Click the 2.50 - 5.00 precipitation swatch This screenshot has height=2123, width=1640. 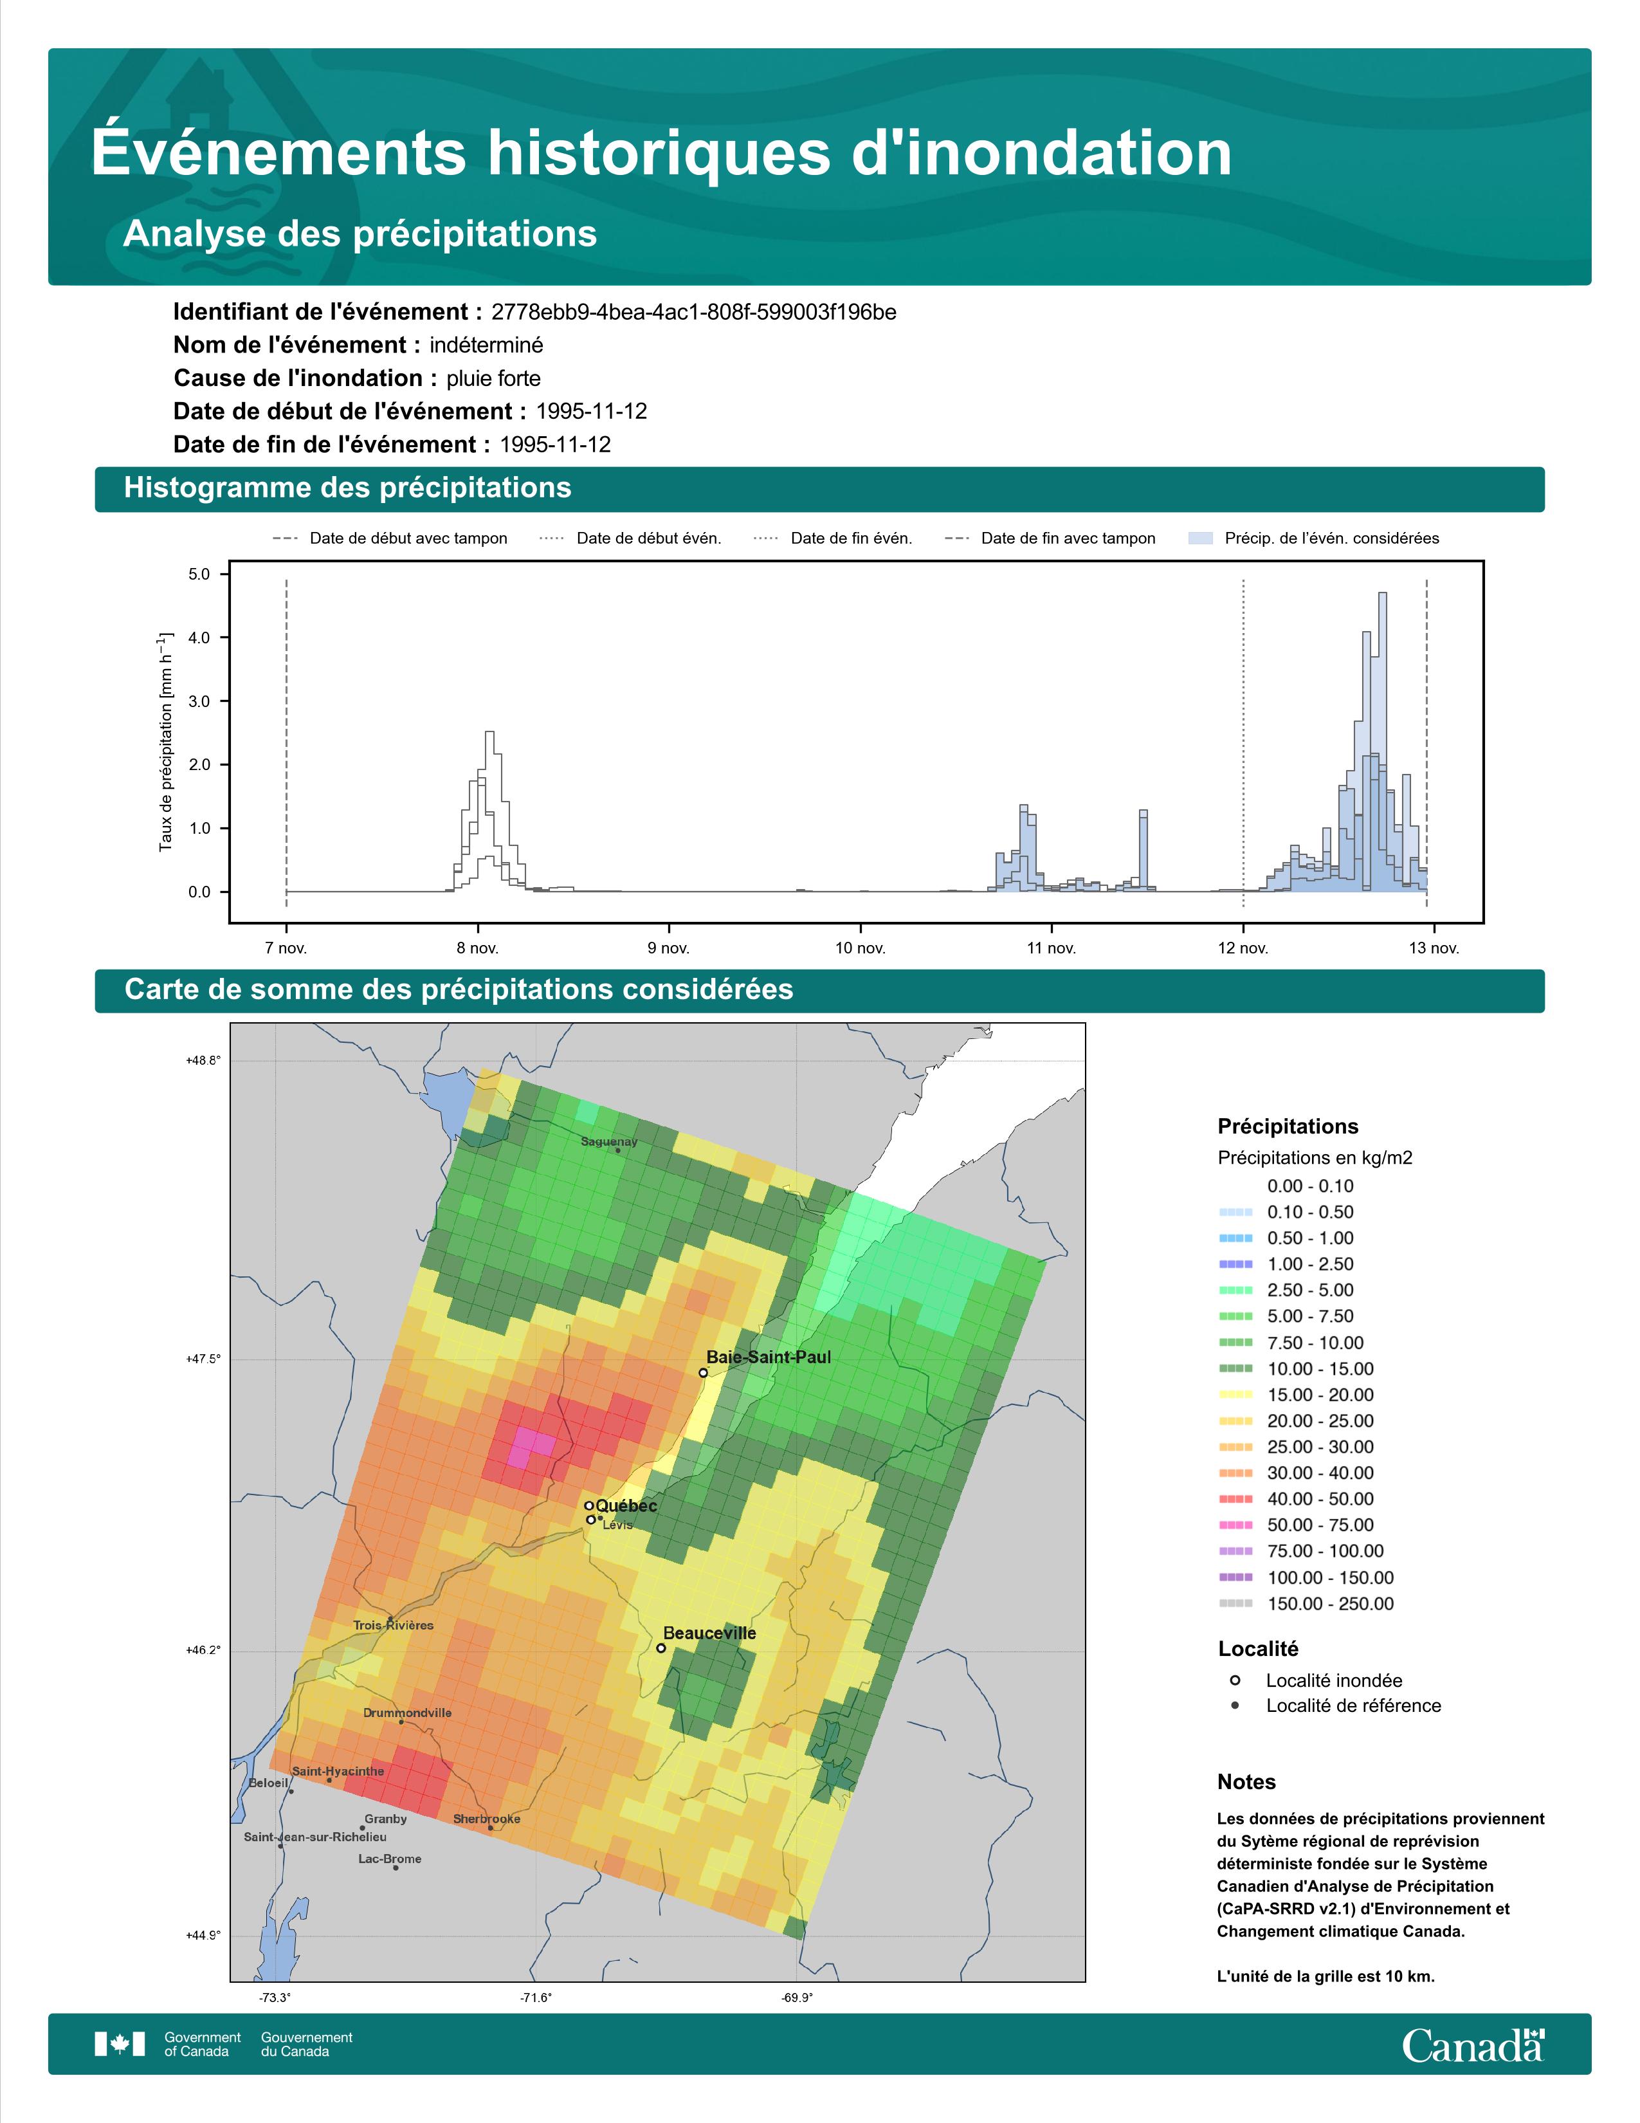(x=1235, y=1290)
